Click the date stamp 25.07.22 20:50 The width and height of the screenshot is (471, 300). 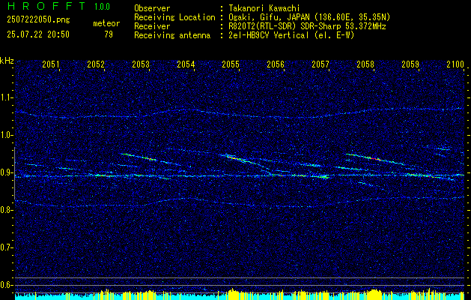tap(38, 34)
